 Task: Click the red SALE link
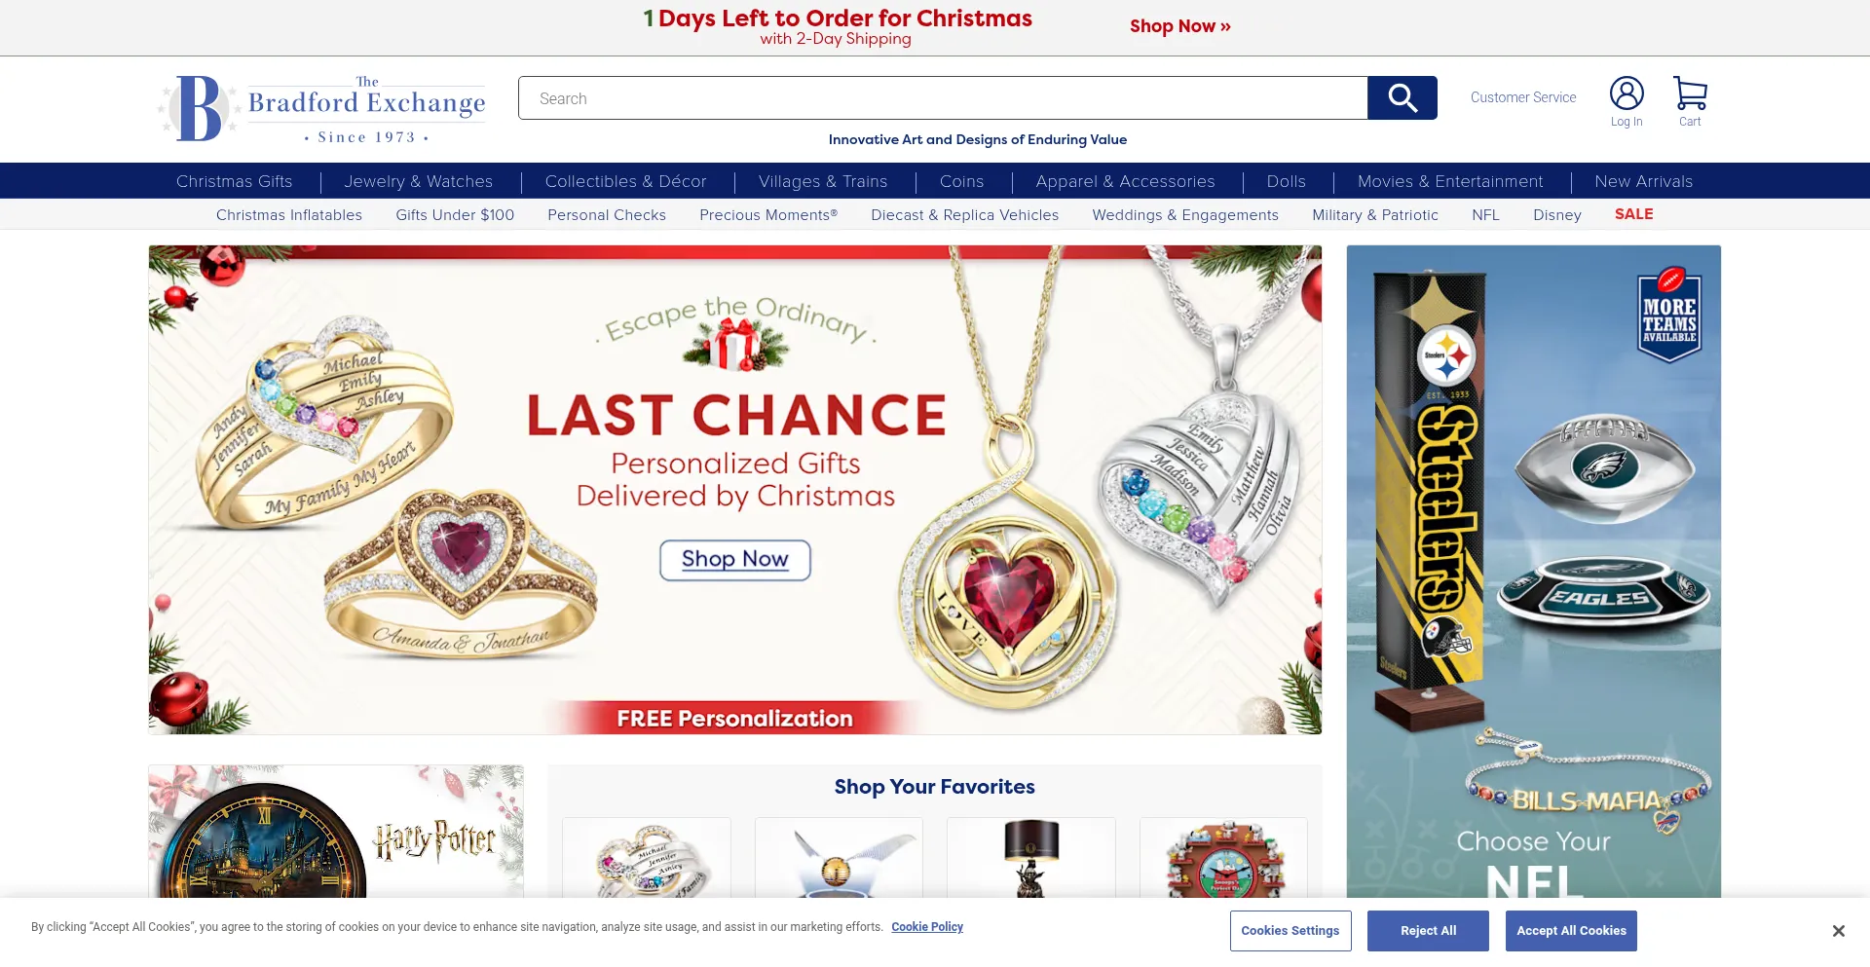coord(1634,214)
